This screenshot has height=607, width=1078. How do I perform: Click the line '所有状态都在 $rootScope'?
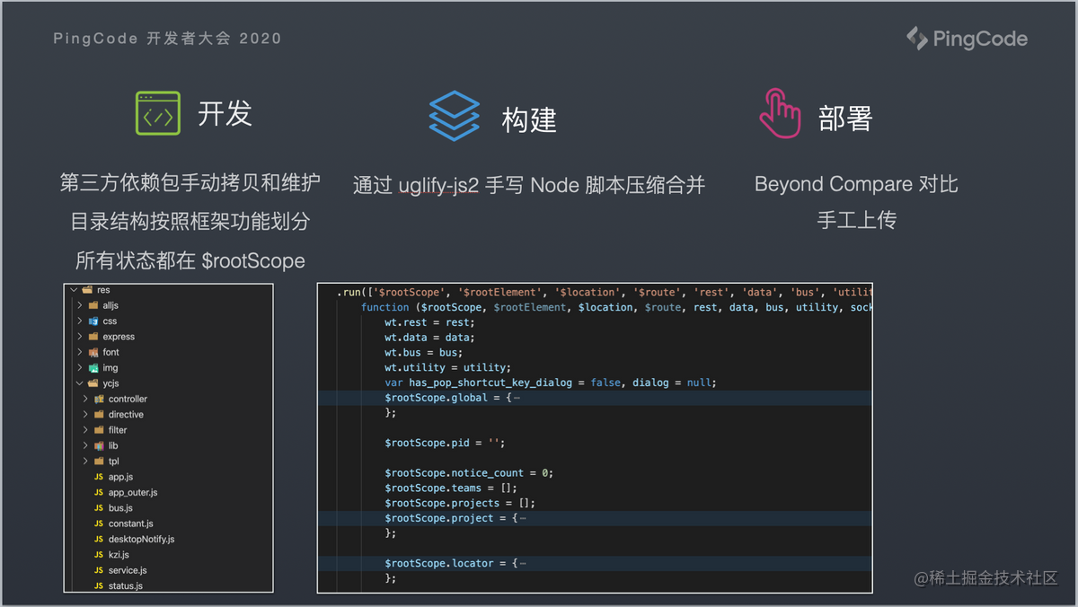point(190,260)
